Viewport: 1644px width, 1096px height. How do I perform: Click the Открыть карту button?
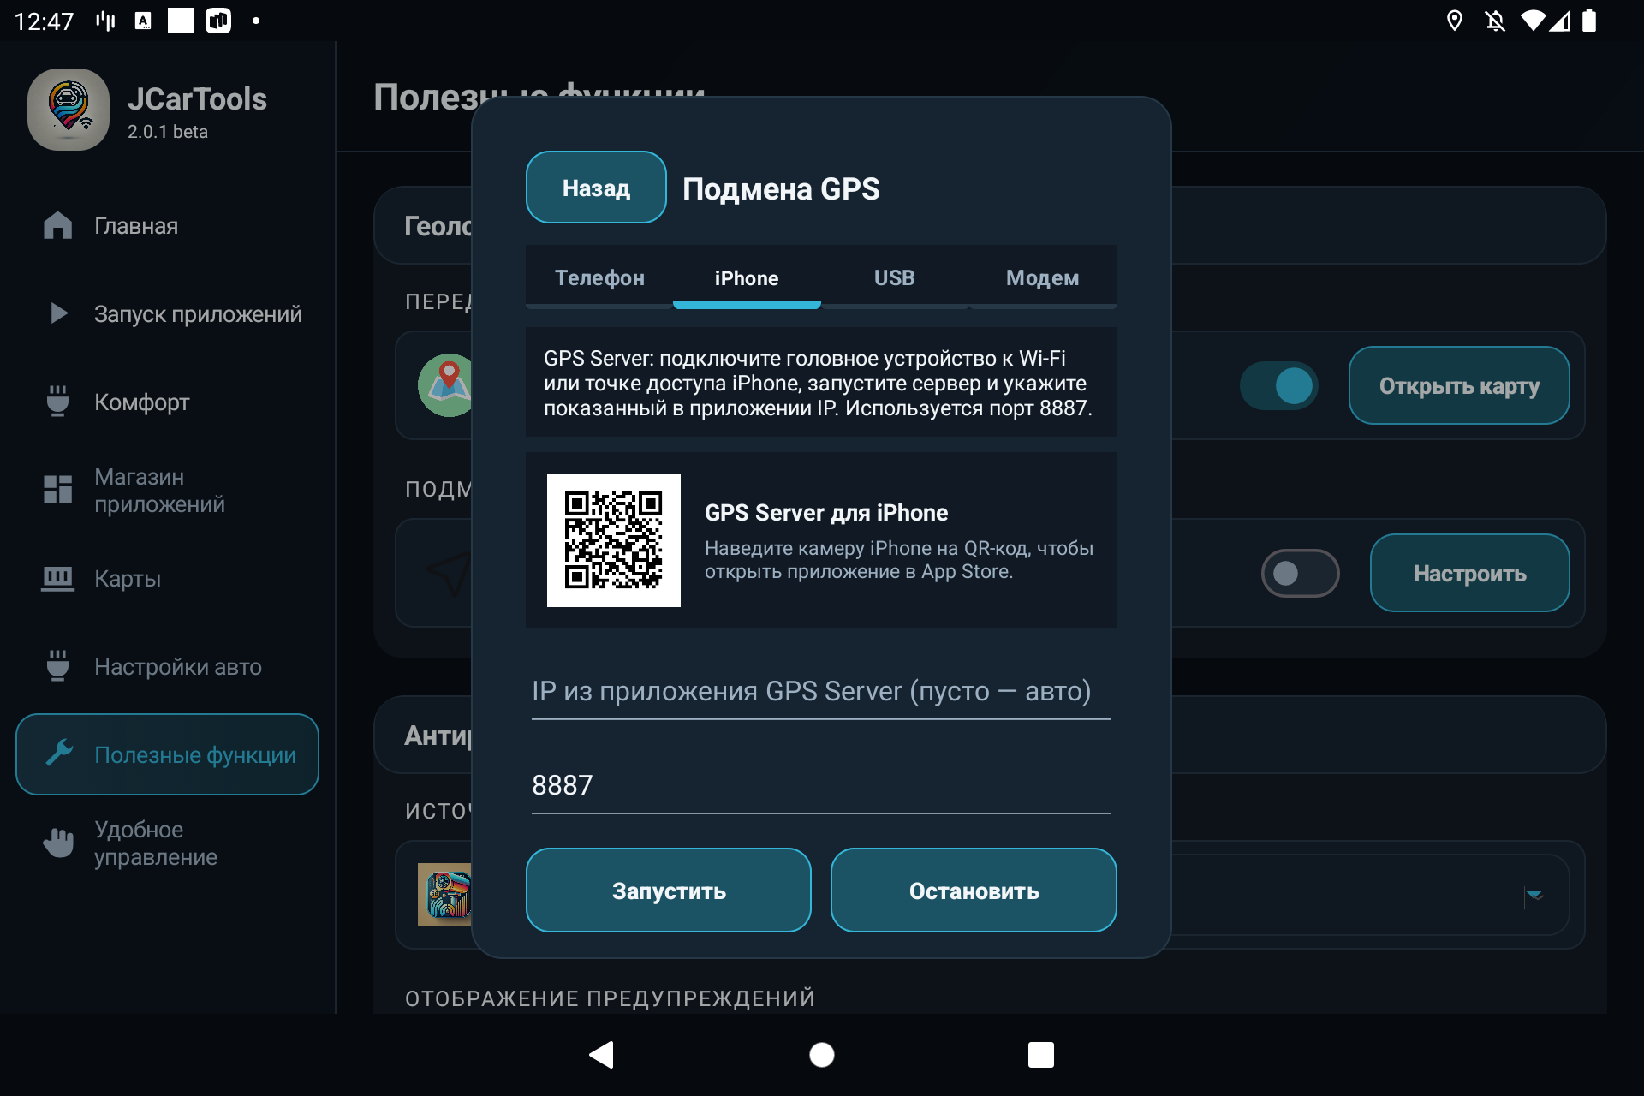(x=1459, y=385)
